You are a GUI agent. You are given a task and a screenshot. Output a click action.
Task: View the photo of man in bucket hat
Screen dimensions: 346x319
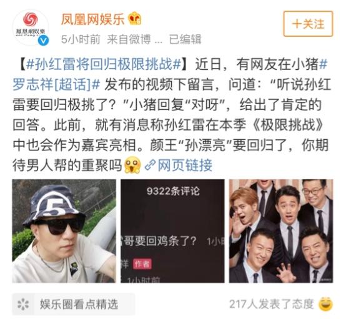pos(64,231)
